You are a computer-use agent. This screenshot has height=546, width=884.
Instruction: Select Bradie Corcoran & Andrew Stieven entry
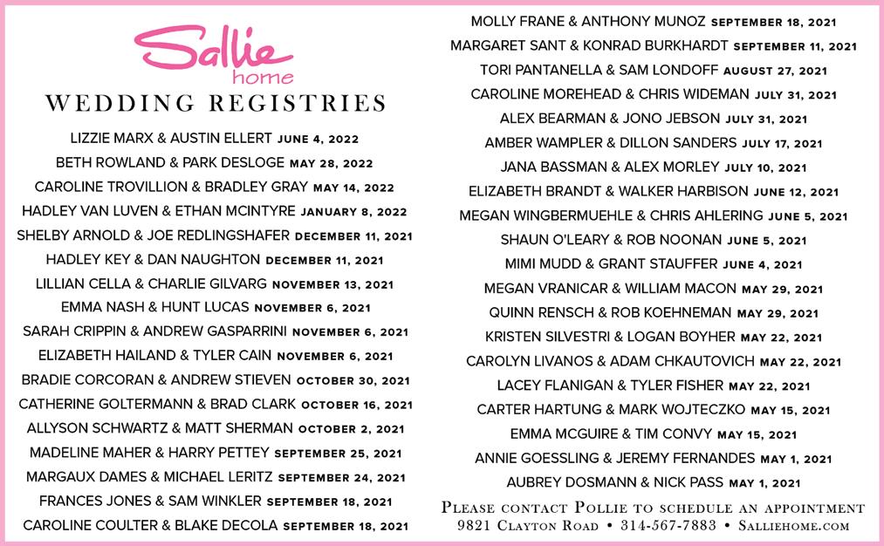click(216, 380)
